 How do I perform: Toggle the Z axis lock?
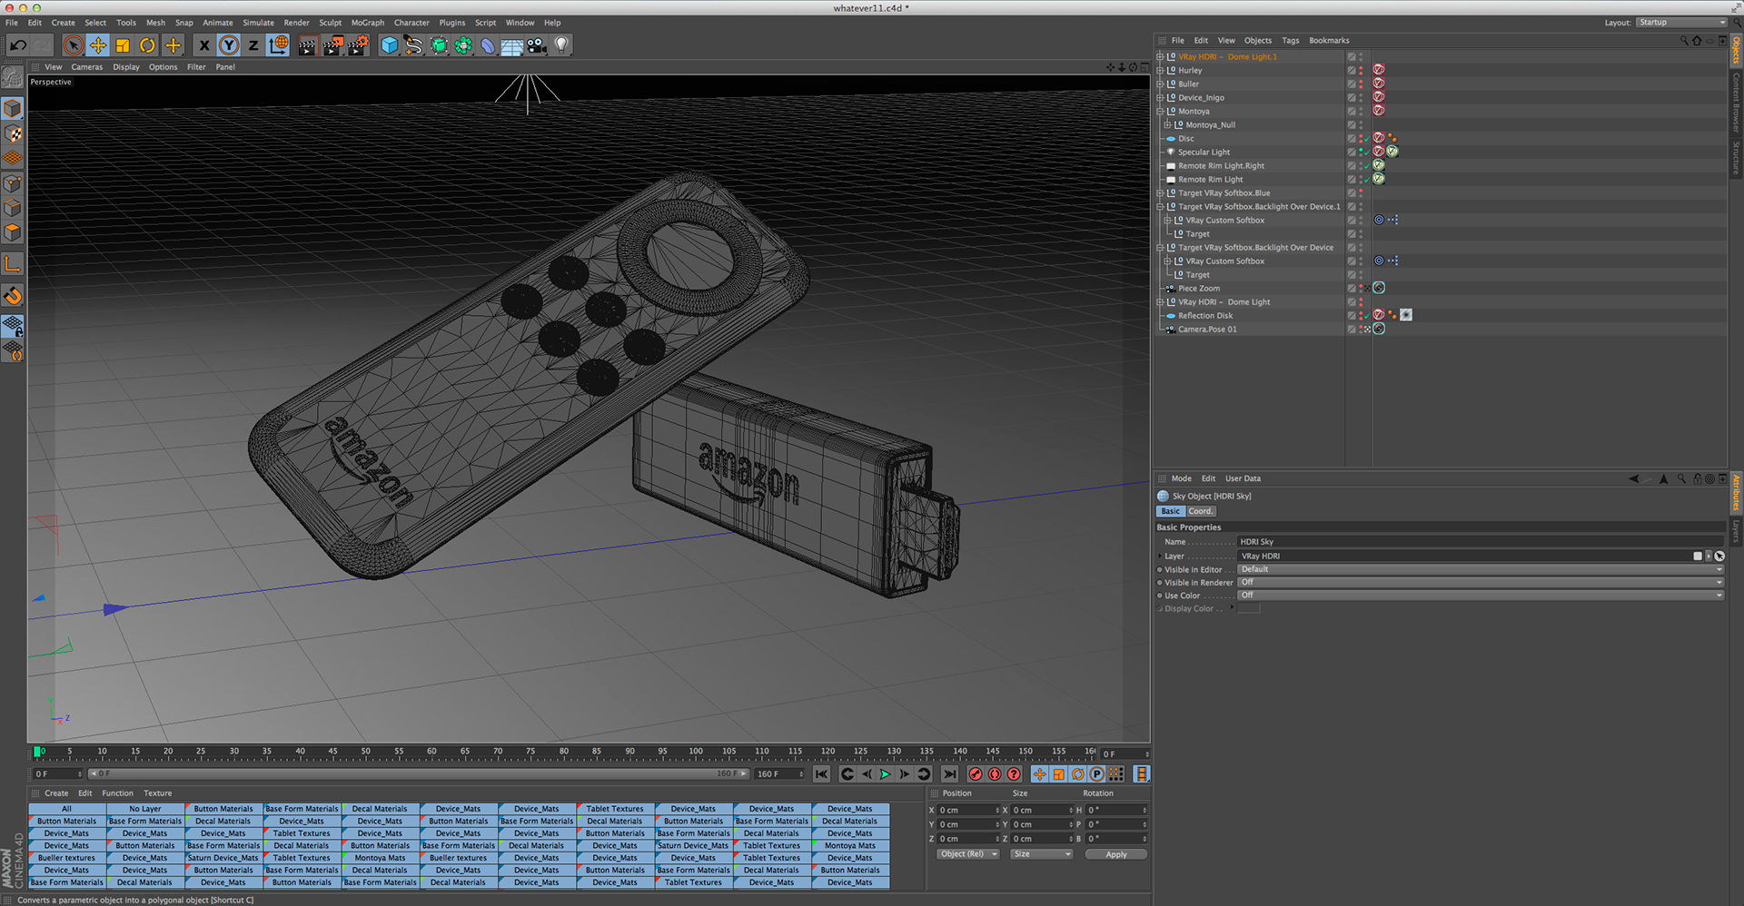click(x=253, y=44)
